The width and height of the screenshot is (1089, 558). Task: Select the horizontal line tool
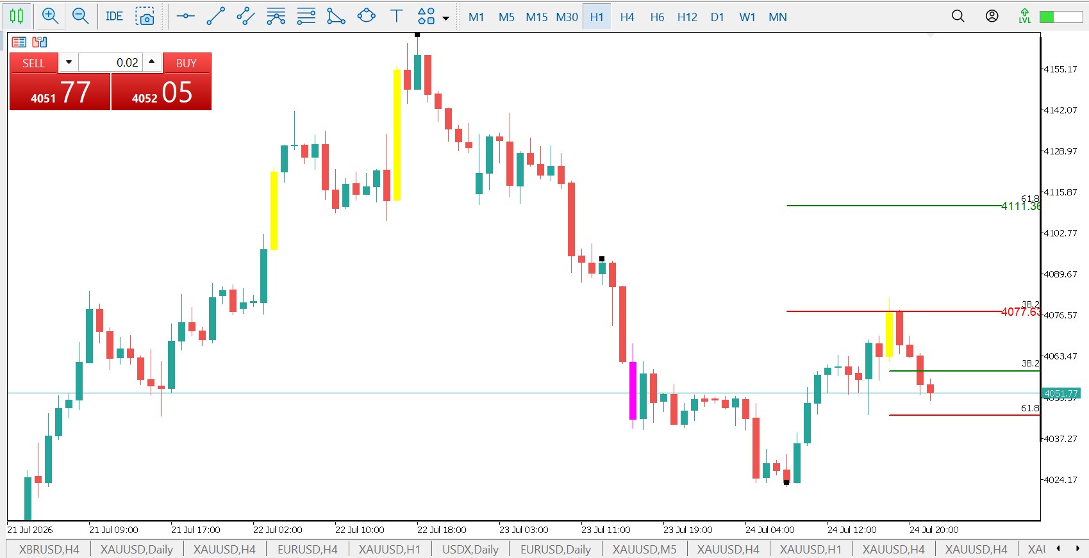185,17
